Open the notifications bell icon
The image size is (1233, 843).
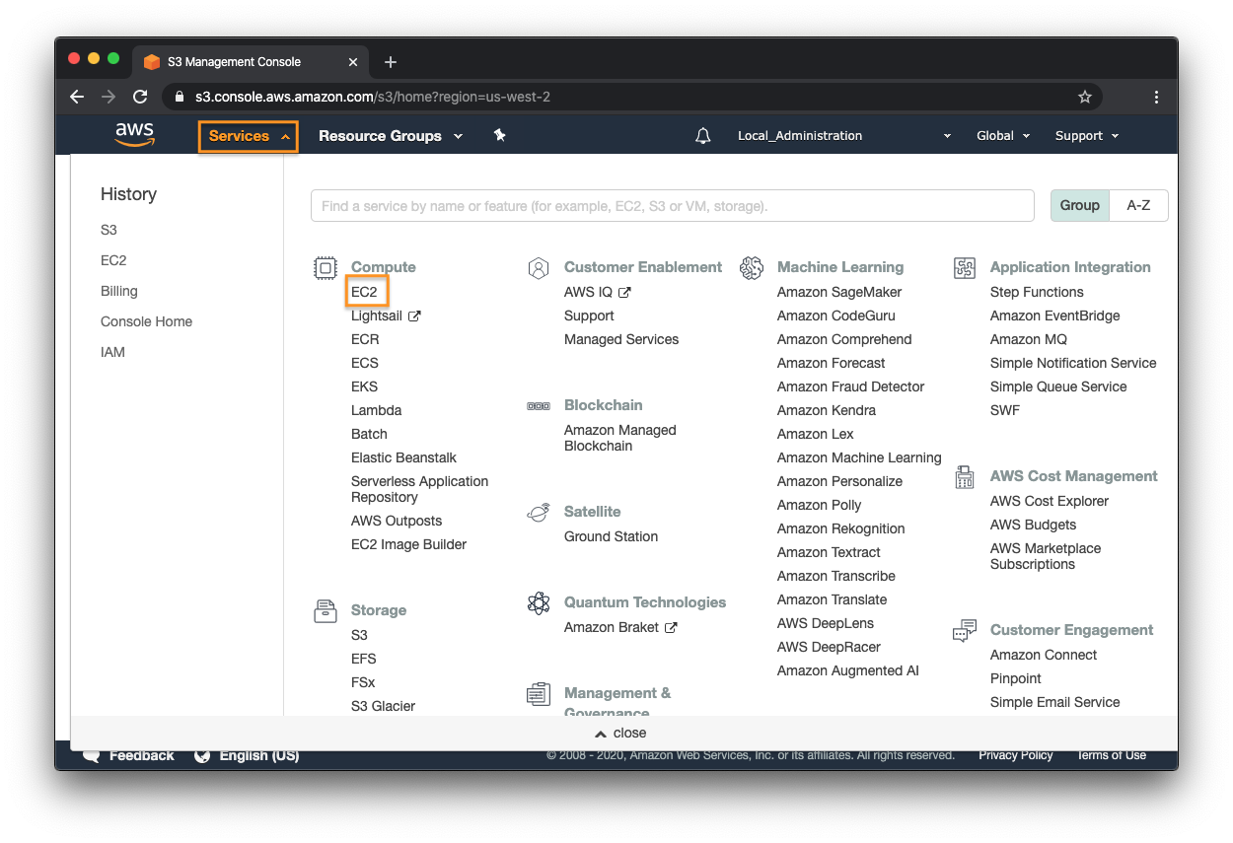click(x=702, y=136)
